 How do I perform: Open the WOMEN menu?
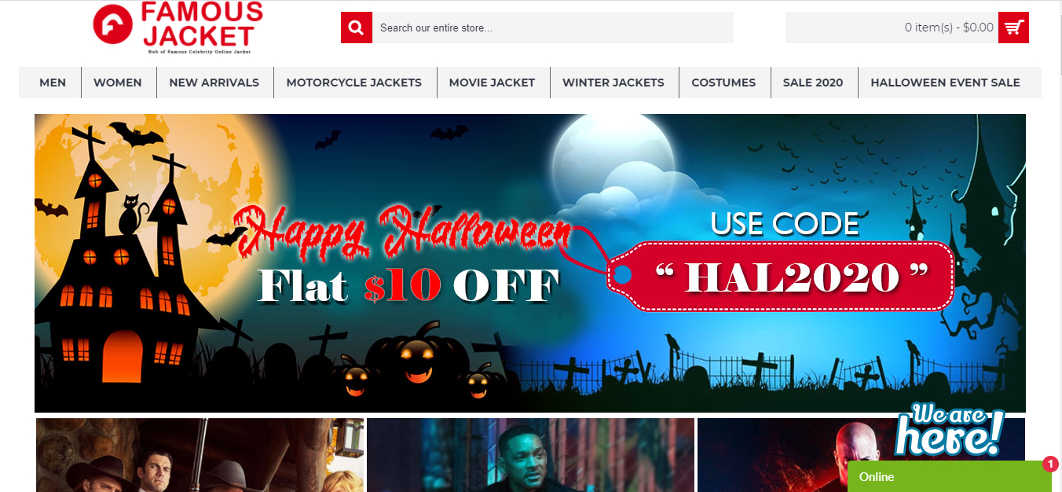click(118, 83)
